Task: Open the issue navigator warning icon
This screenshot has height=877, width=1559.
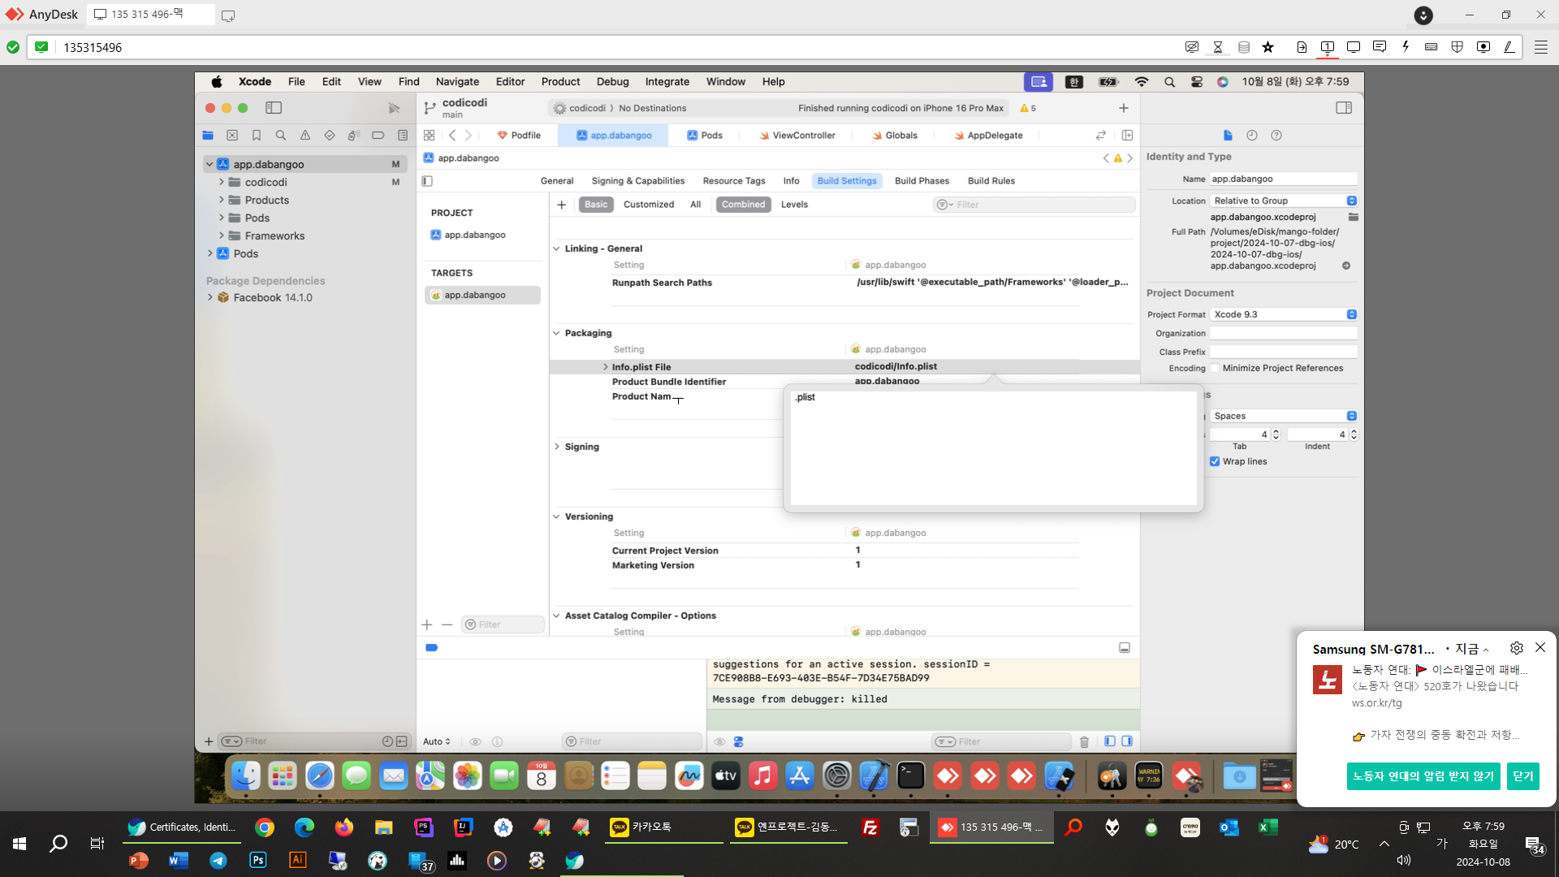Action: (x=305, y=136)
